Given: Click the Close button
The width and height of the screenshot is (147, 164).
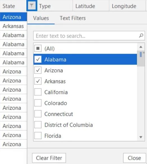Looking at the screenshot, I should pos(134,158).
